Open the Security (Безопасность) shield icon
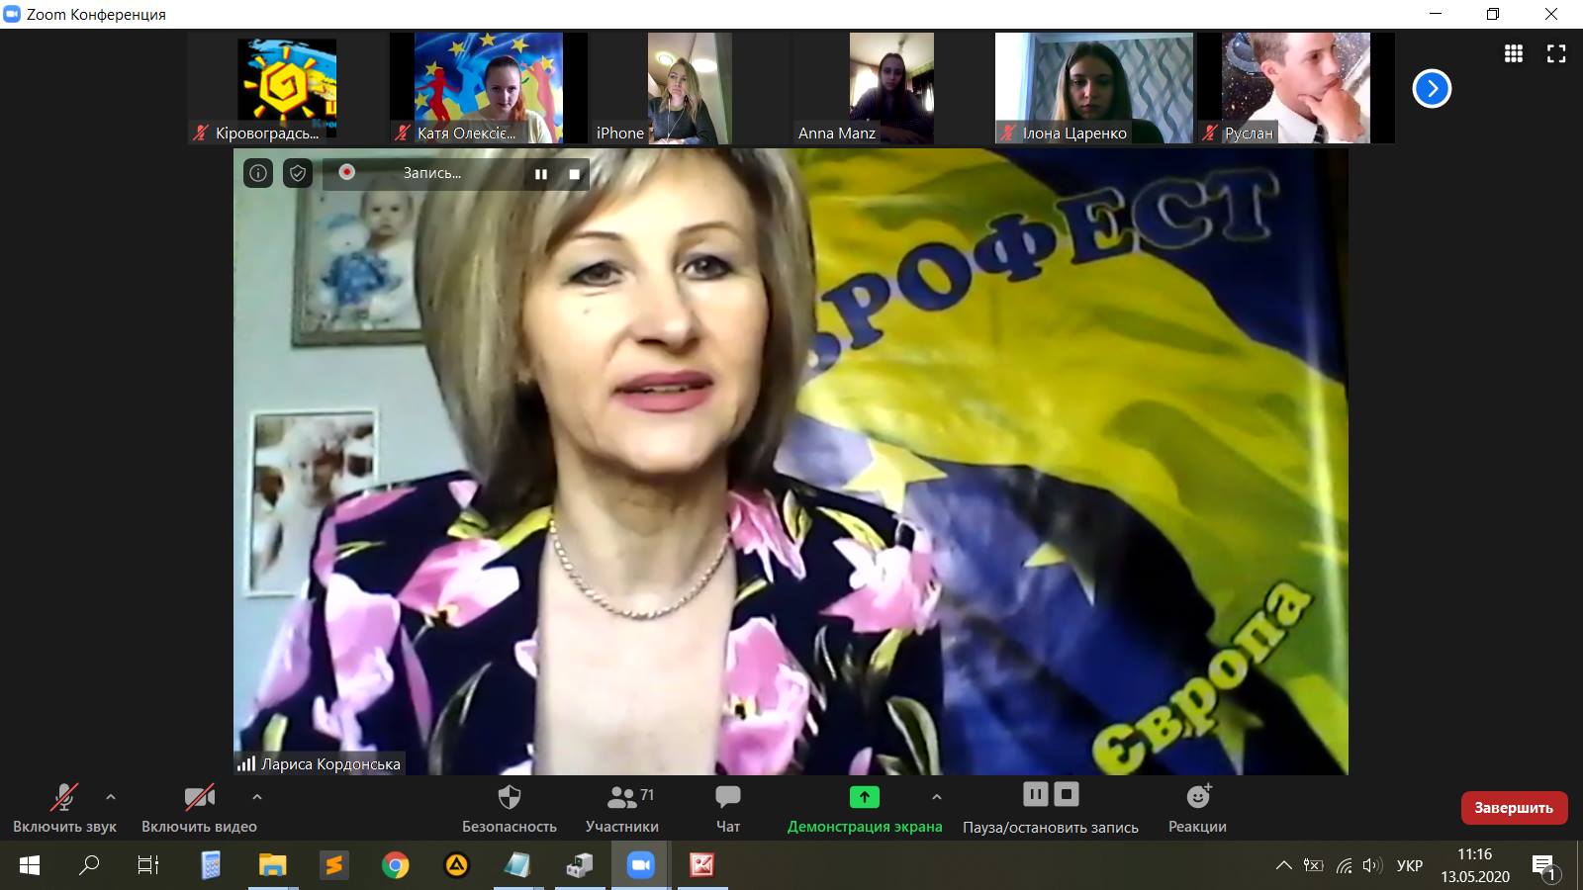This screenshot has height=890, width=1583. [509, 798]
